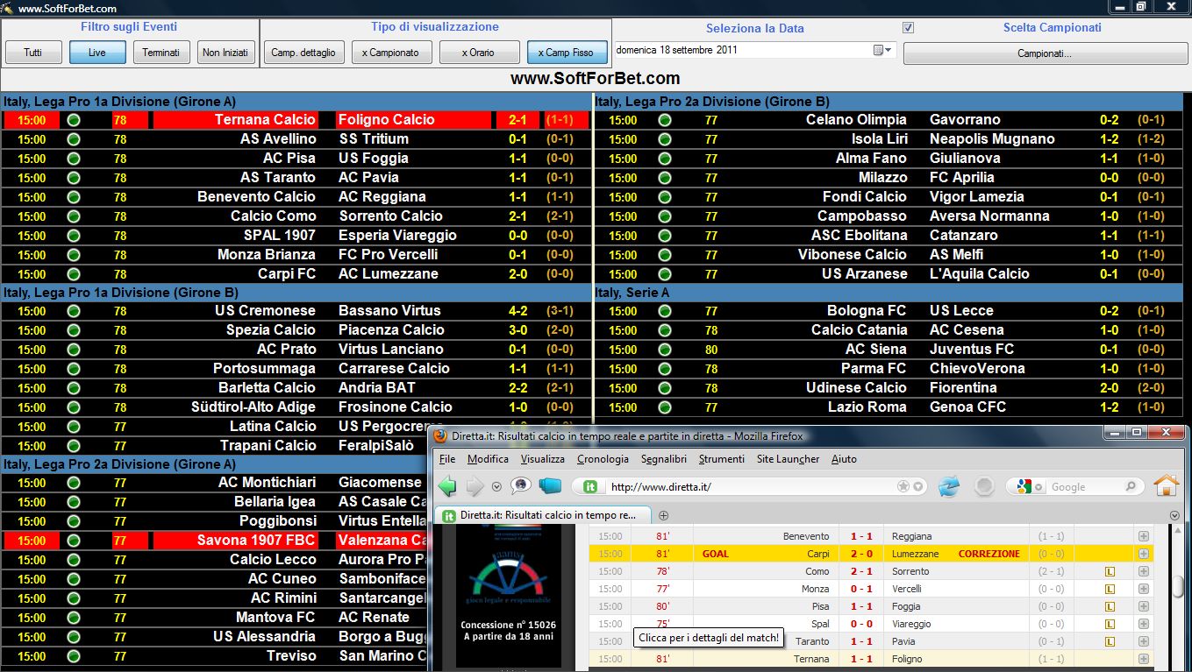
Task: Go back with Firefox's green back arrow
Action: click(x=447, y=486)
